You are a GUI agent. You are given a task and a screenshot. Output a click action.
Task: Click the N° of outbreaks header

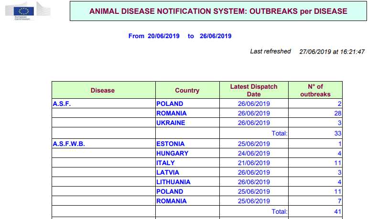[x=315, y=90]
